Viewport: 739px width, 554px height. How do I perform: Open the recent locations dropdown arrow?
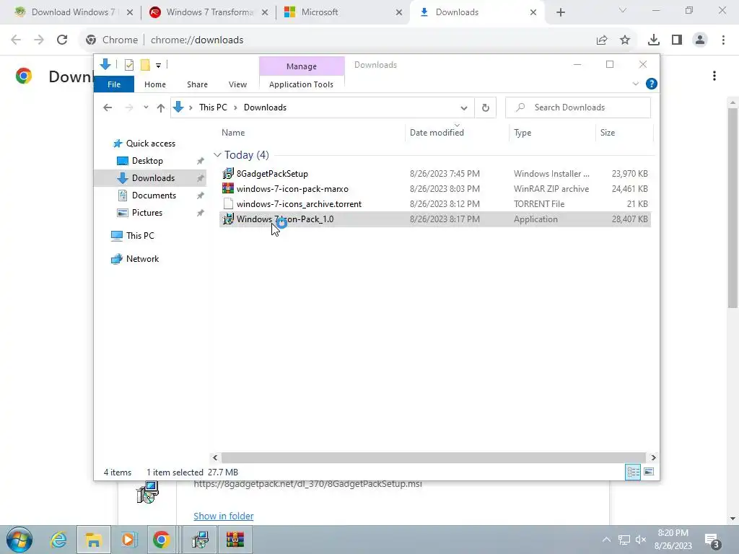[x=146, y=107]
